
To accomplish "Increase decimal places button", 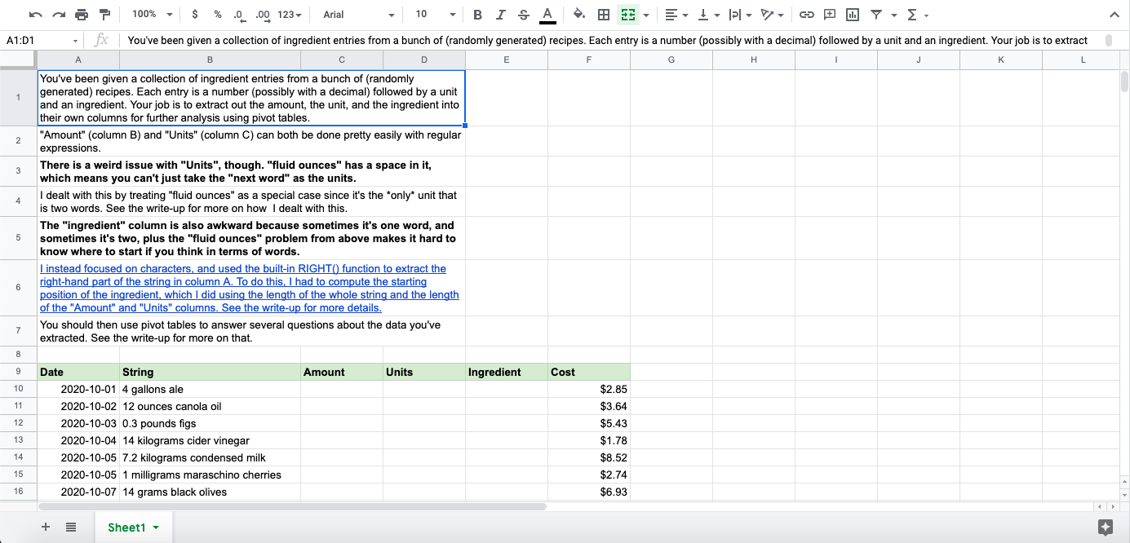I will coord(263,15).
